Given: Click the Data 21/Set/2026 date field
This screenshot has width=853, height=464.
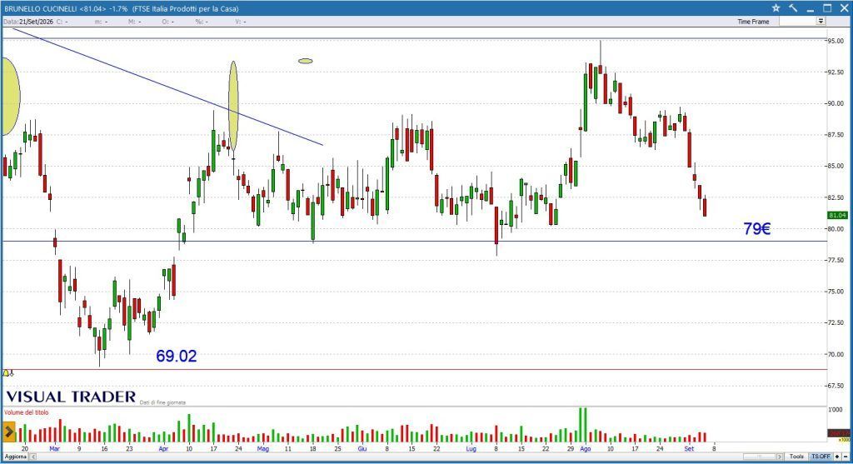Looking at the screenshot, I should click(28, 22).
